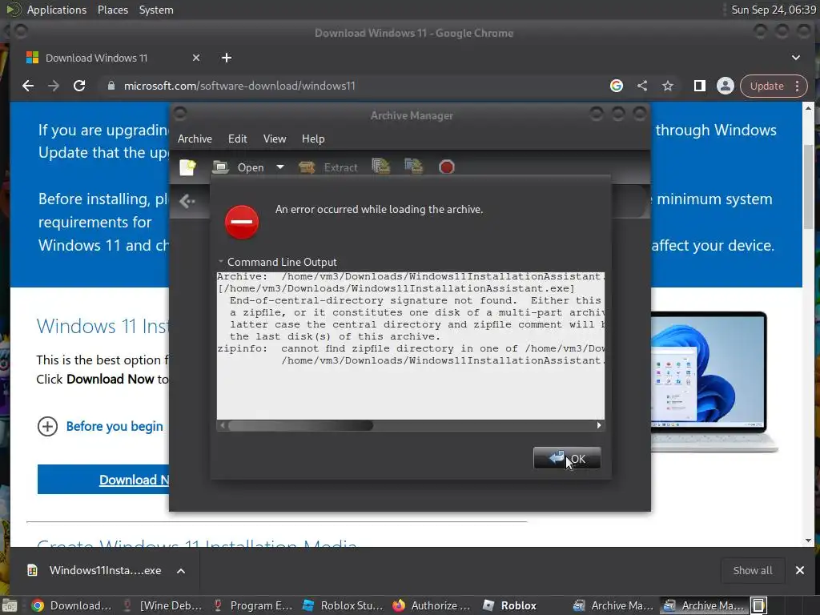Switch to Download... Chrome taskbar item
The width and height of the screenshot is (820, 615).
[x=71, y=605]
